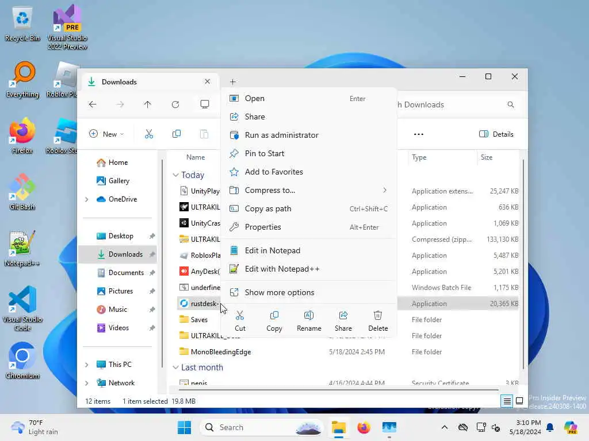The height and width of the screenshot is (441, 589).
Task: Click the taskbar Search box
Action: tap(262, 427)
